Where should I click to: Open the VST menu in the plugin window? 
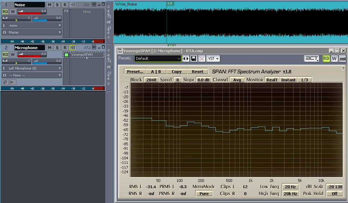coord(213,58)
